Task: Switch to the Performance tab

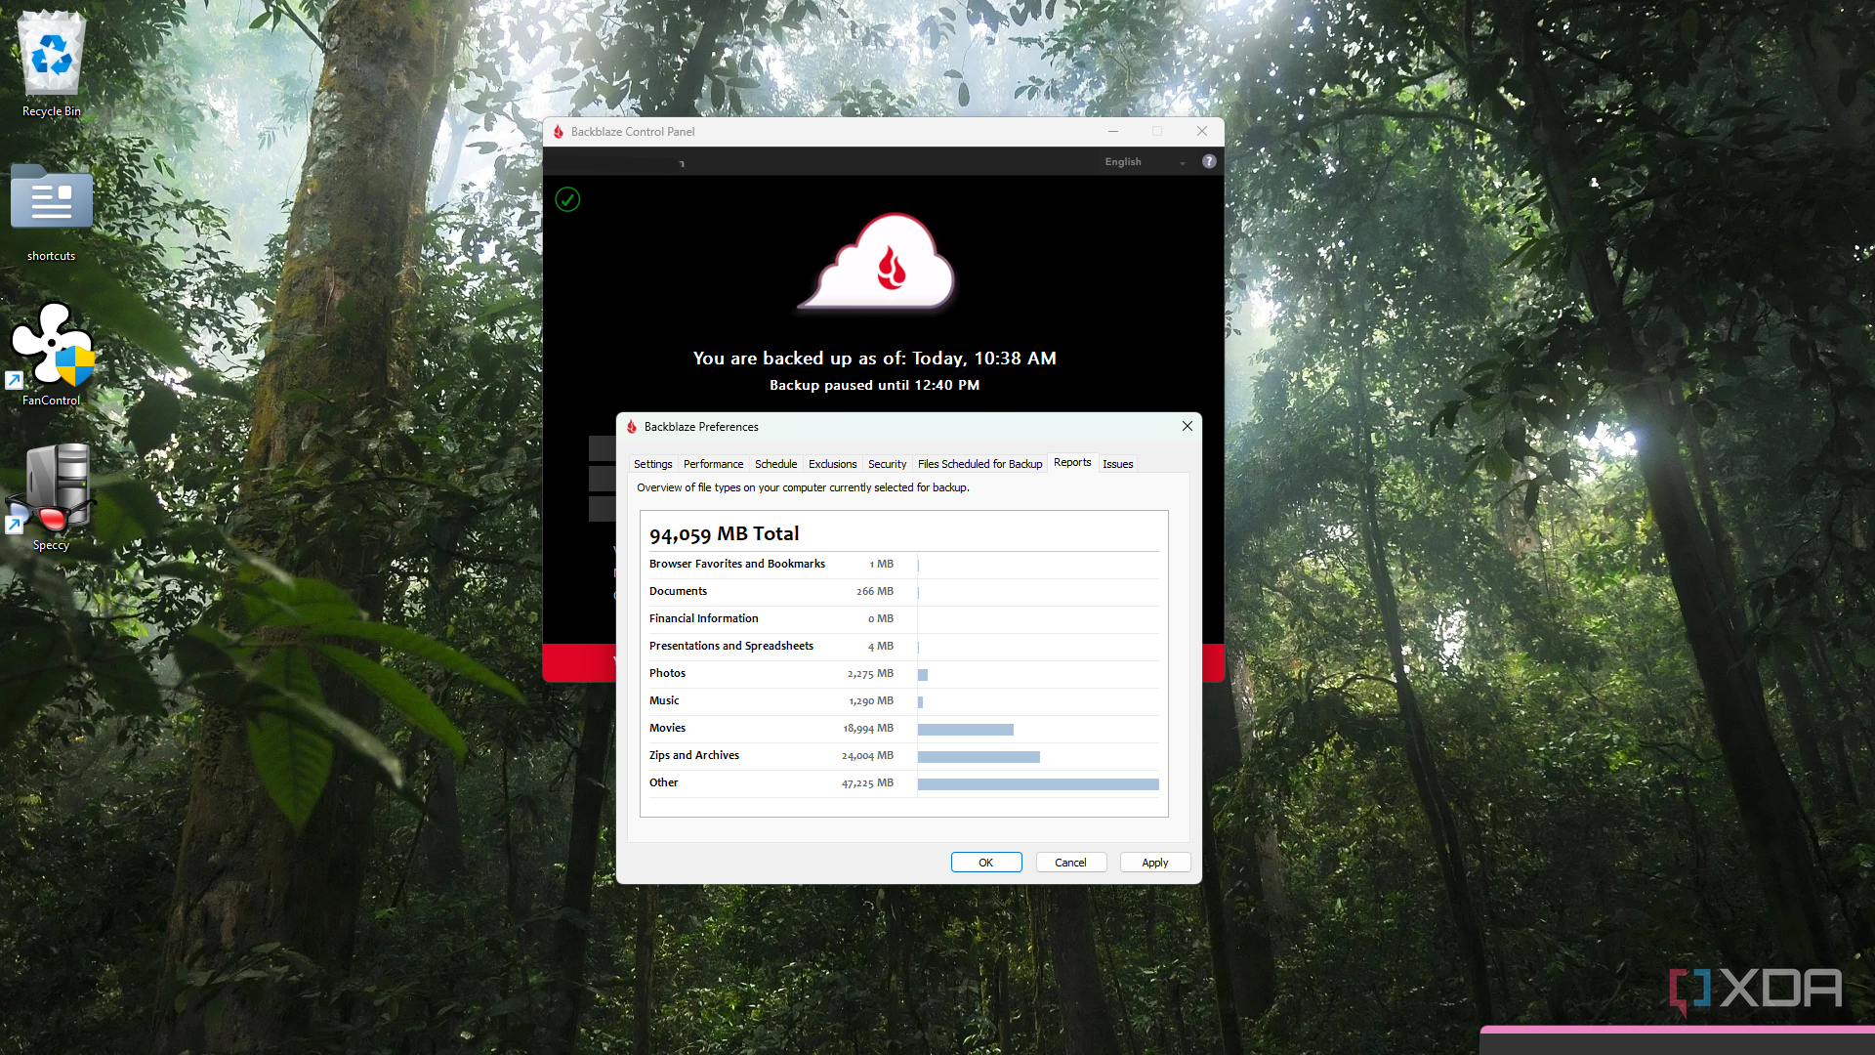Action: click(713, 464)
